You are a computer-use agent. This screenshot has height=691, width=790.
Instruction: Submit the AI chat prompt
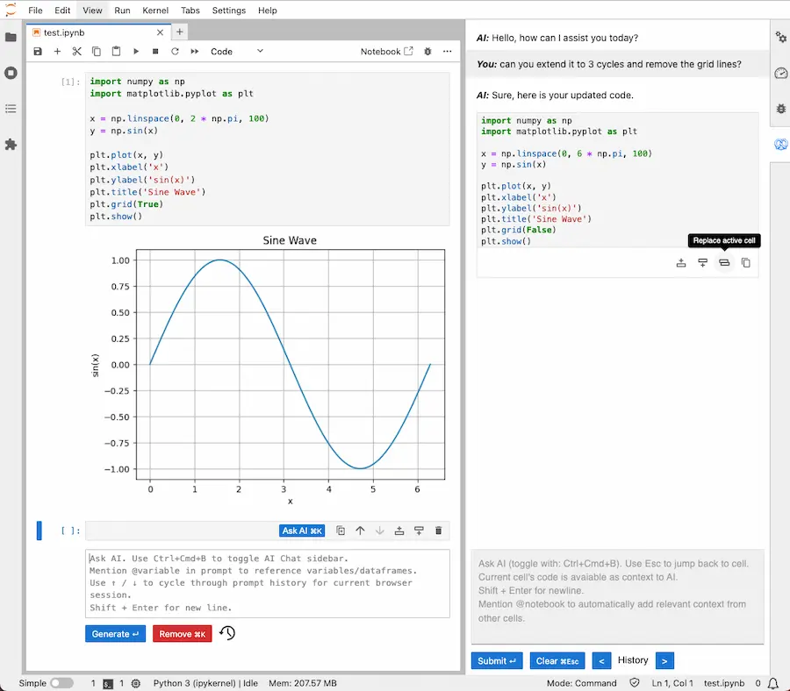coord(496,660)
